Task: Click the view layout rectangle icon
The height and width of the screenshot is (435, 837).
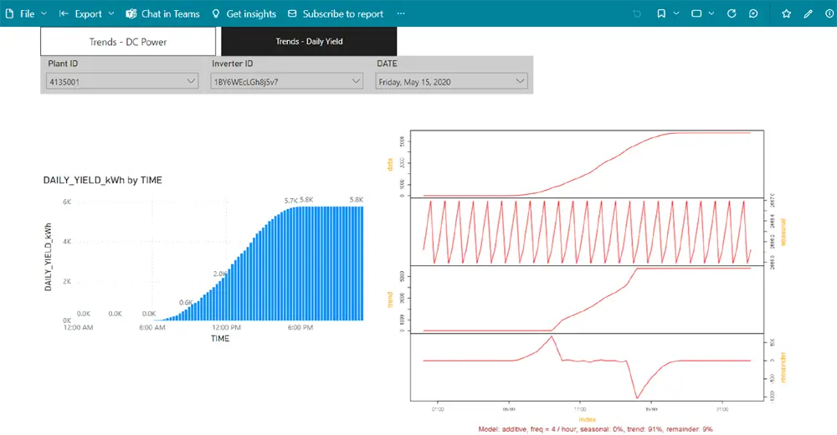Action: [x=696, y=14]
